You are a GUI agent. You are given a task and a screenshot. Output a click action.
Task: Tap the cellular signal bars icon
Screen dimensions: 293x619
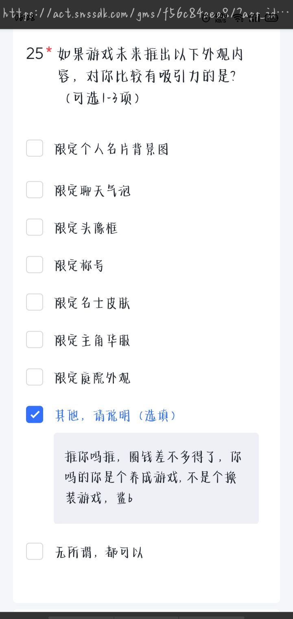click(255, 18)
